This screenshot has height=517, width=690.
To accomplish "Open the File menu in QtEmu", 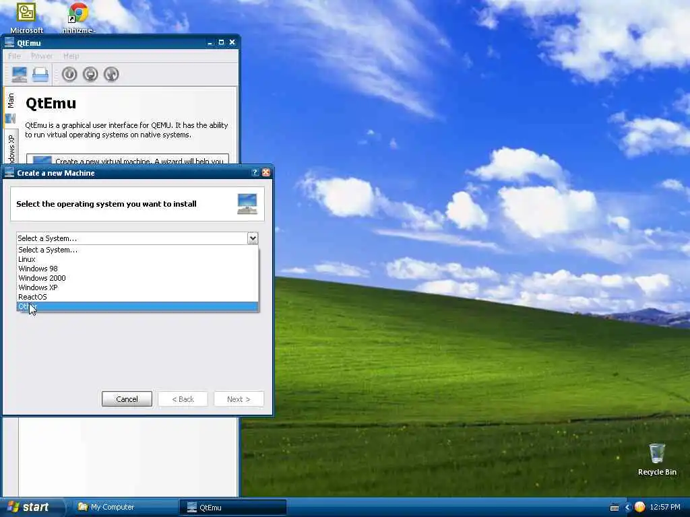I will coord(14,56).
